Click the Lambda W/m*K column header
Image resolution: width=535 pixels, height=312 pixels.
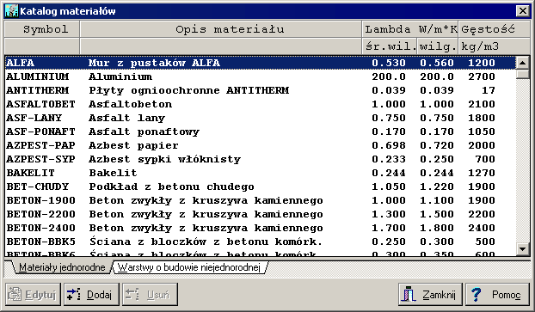(410, 29)
